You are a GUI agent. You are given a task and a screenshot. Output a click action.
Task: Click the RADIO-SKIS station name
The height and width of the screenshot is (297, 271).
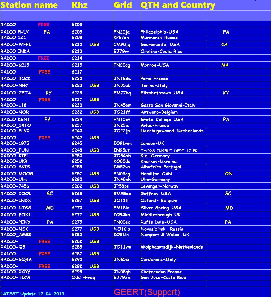tap(15, 167)
